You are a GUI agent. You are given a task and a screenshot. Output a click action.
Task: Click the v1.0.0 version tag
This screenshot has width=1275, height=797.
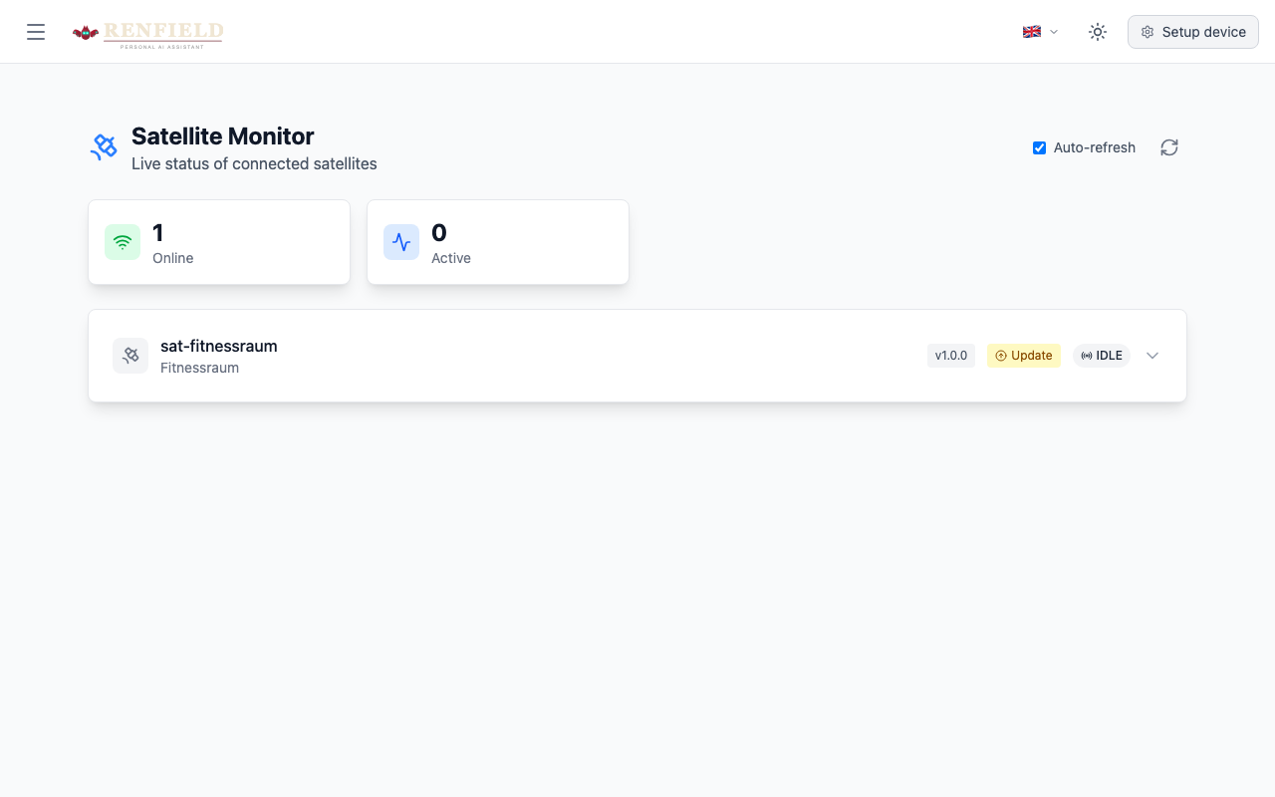(x=950, y=356)
